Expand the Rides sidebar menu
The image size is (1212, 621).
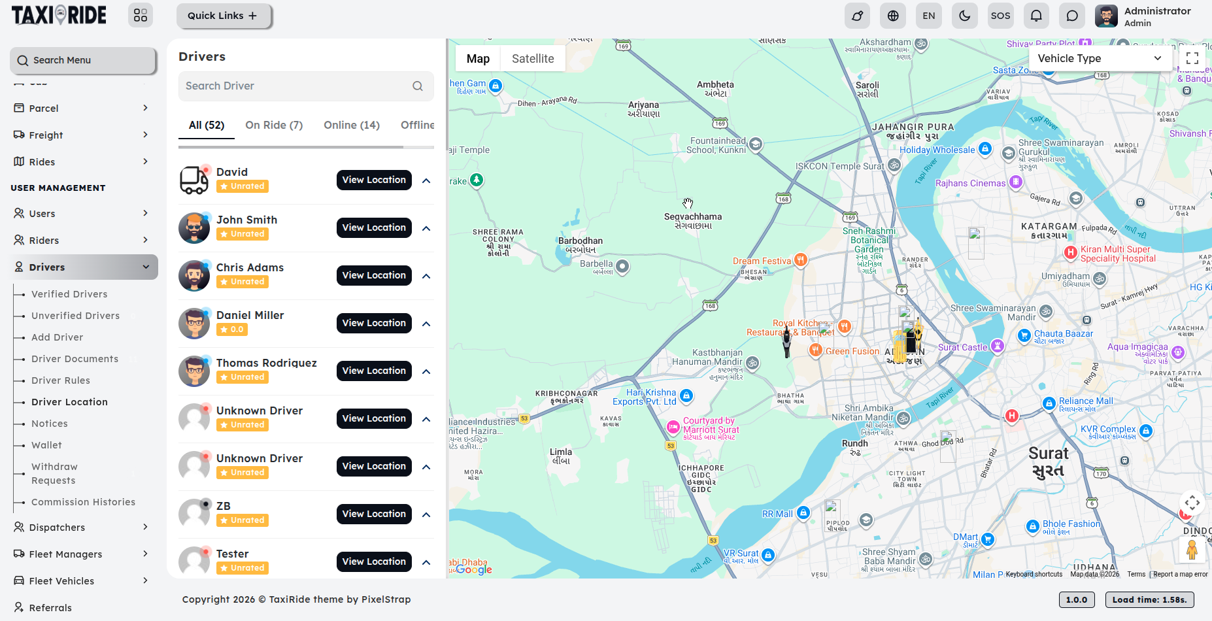tap(83, 161)
